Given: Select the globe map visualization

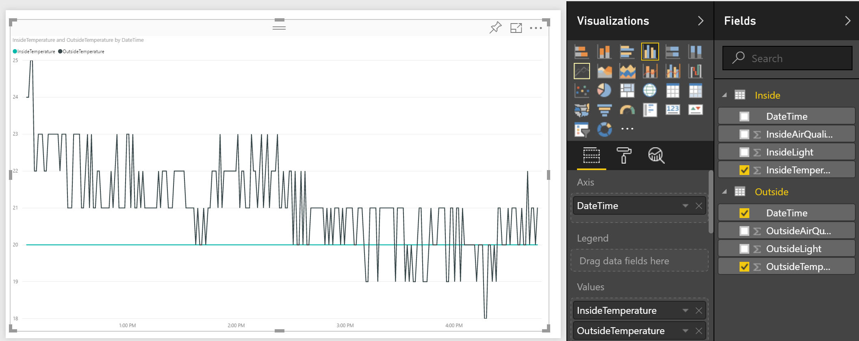Looking at the screenshot, I should pos(650,91).
